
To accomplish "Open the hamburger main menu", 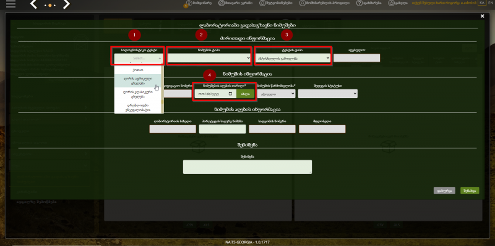I will pos(11,4).
